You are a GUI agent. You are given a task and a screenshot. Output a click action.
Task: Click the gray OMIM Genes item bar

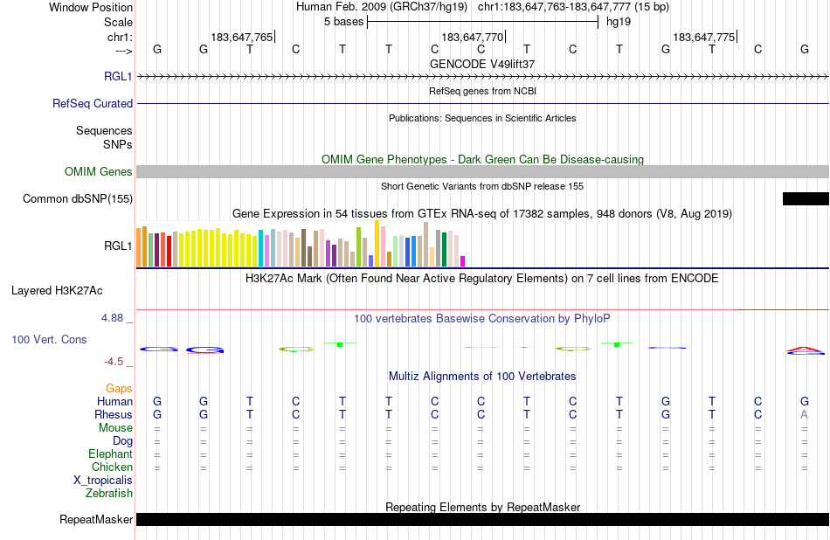point(483,171)
